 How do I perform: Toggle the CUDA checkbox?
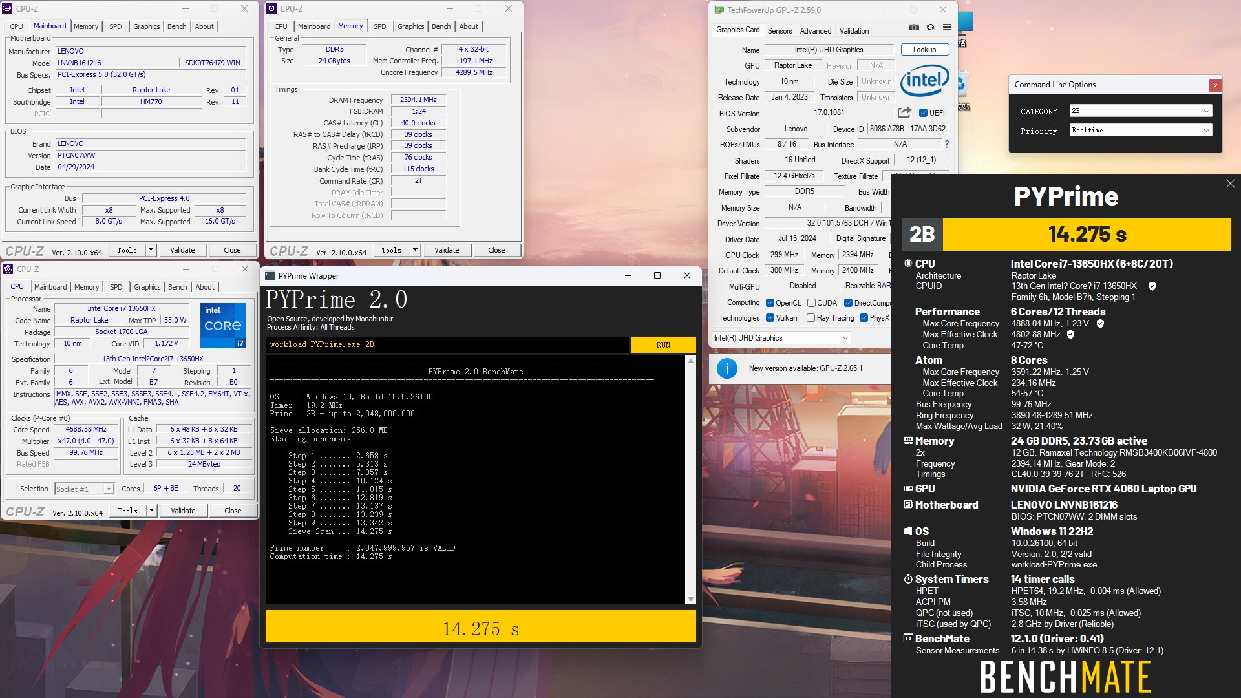click(811, 303)
